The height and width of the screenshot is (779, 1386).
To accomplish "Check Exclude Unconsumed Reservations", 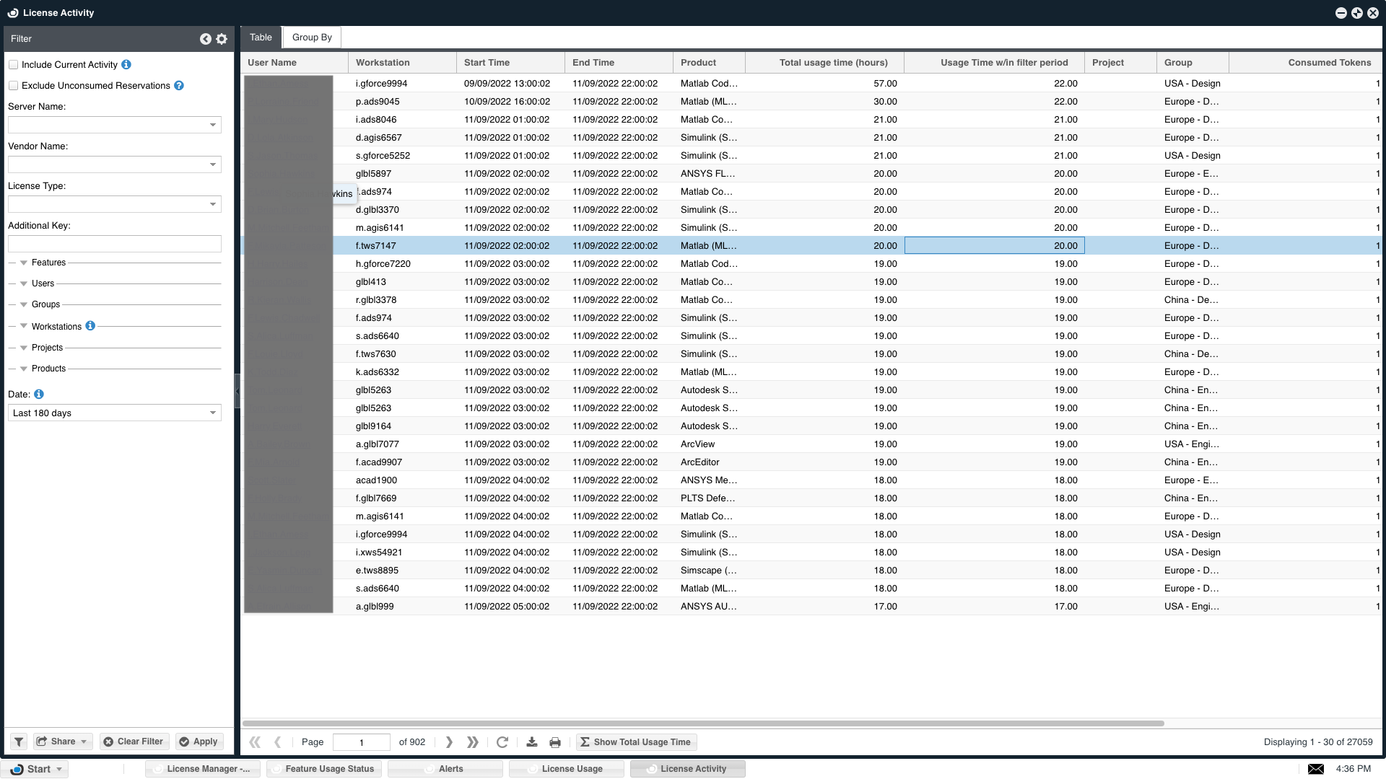I will [x=13, y=86].
